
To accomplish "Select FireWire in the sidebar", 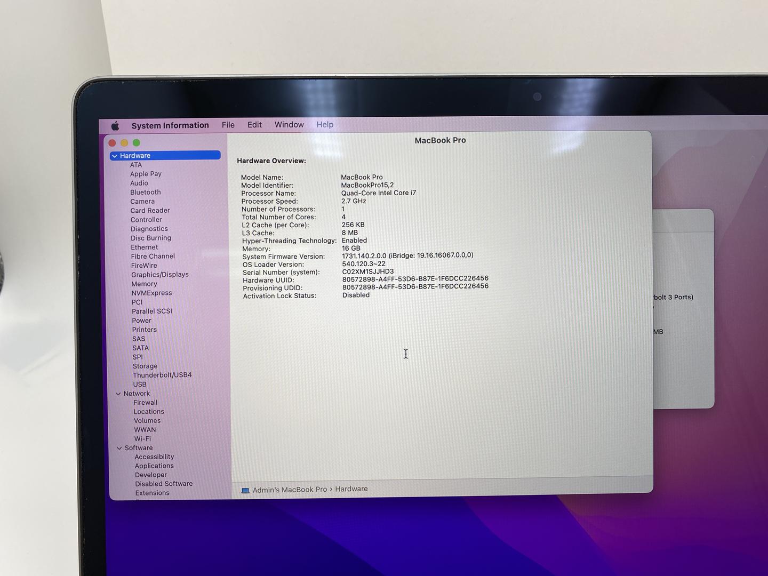I will tap(144, 266).
